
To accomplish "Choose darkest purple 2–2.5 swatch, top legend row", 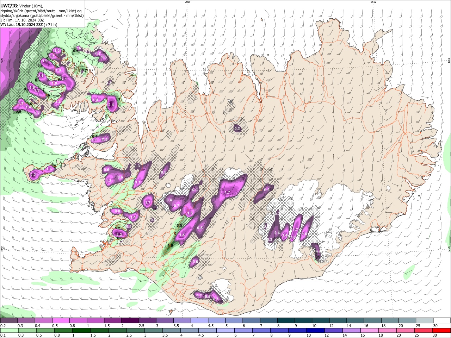I will (130, 321).
